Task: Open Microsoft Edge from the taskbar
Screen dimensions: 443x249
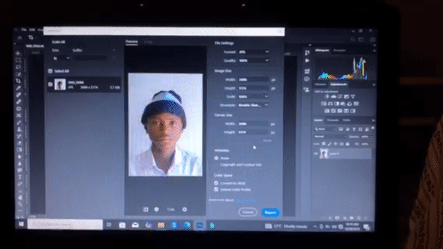Action: coord(187,225)
